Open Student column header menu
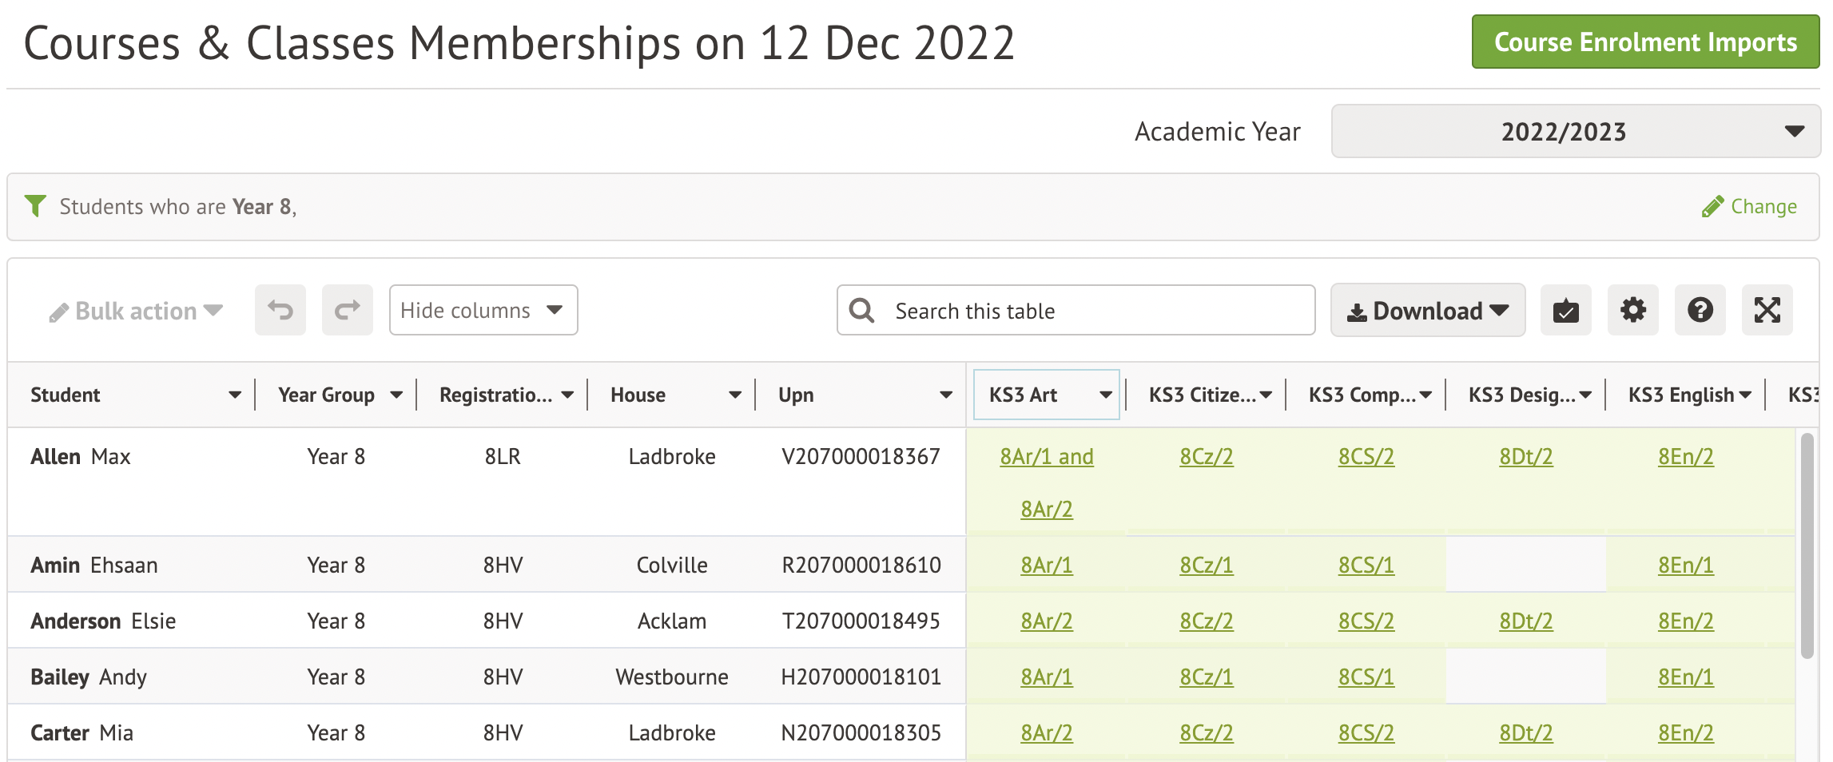Viewport: 1833px width, 762px height. [x=234, y=395]
